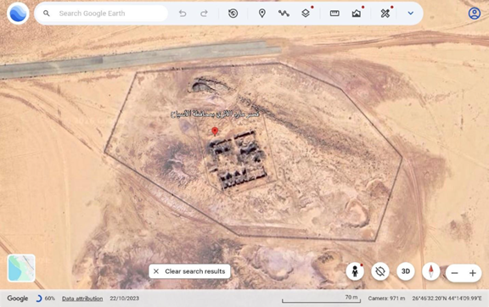Viewport: 489px width, 307px height.
Task: Clear search results
Action: point(189,271)
